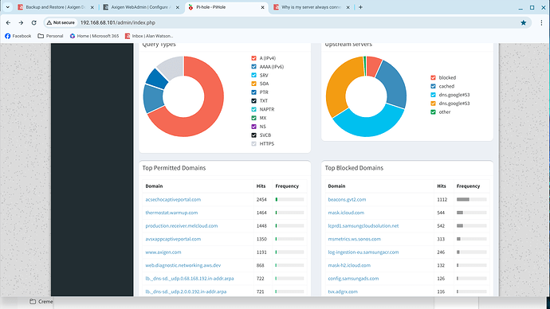Screen dimensions: 550x309
Task: Uncheck the A (IPv4) query type
Action: click(x=253, y=58)
